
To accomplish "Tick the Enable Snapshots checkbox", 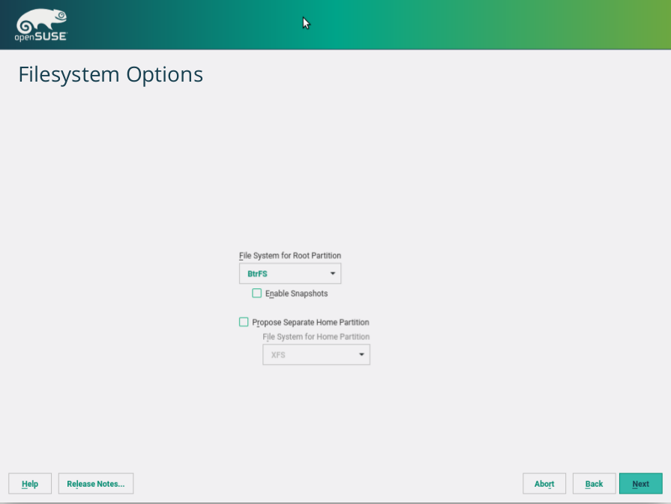I will coord(257,294).
